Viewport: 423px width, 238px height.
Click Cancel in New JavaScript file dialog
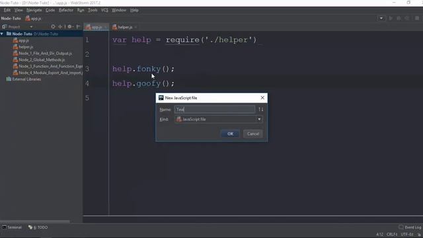(x=252, y=134)
